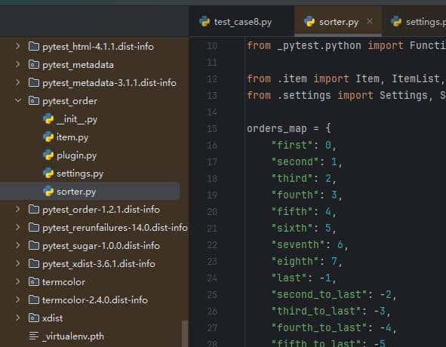
Task: Click the Python icon of sorter.py in tree
Action: tap(48, 192)
